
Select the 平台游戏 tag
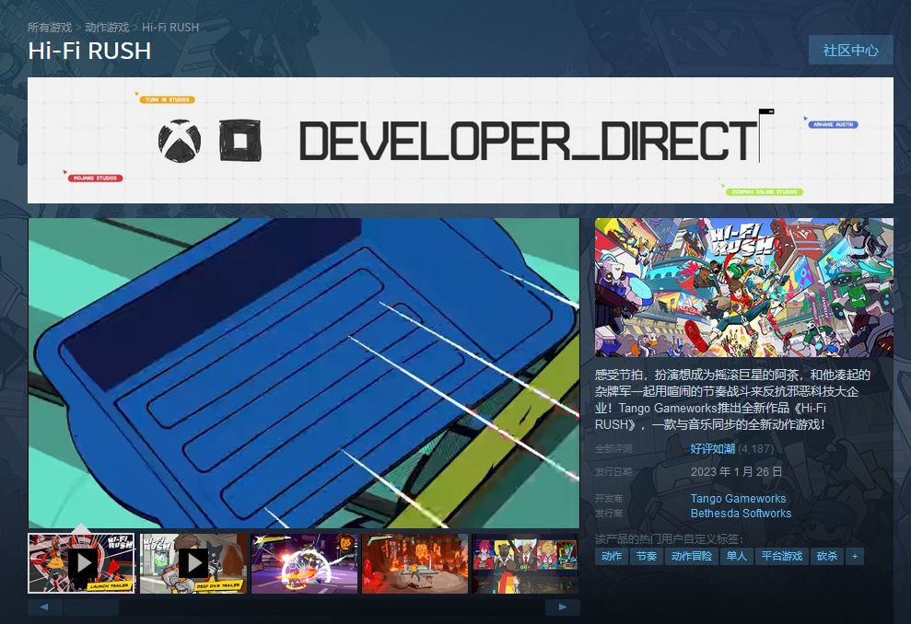pos(781,556)
